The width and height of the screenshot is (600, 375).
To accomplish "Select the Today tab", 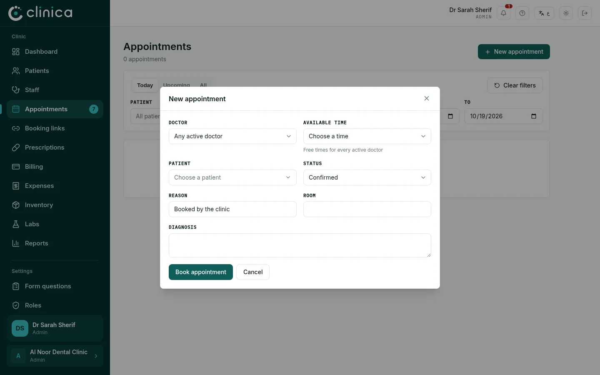I will (145, 85).
